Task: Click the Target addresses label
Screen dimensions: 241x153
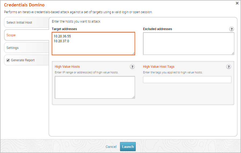Action: 64,29
